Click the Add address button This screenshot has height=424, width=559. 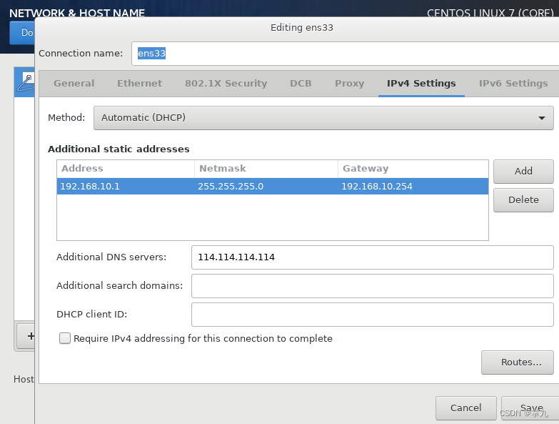tap(523, 171)
